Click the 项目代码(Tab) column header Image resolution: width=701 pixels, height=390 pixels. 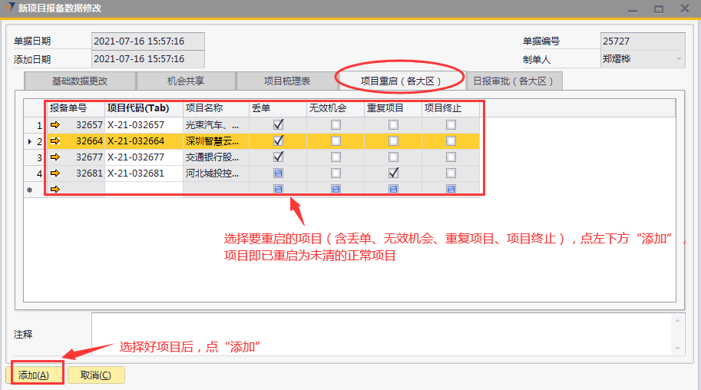tap(138, 108)
